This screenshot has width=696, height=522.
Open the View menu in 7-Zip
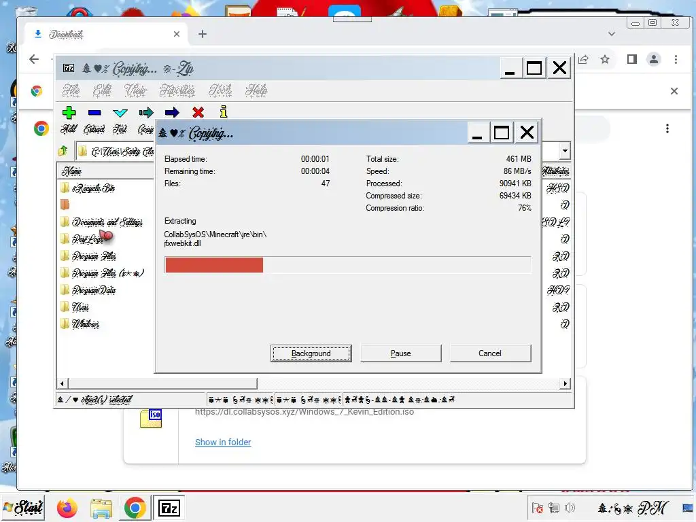tap(135, 90)
